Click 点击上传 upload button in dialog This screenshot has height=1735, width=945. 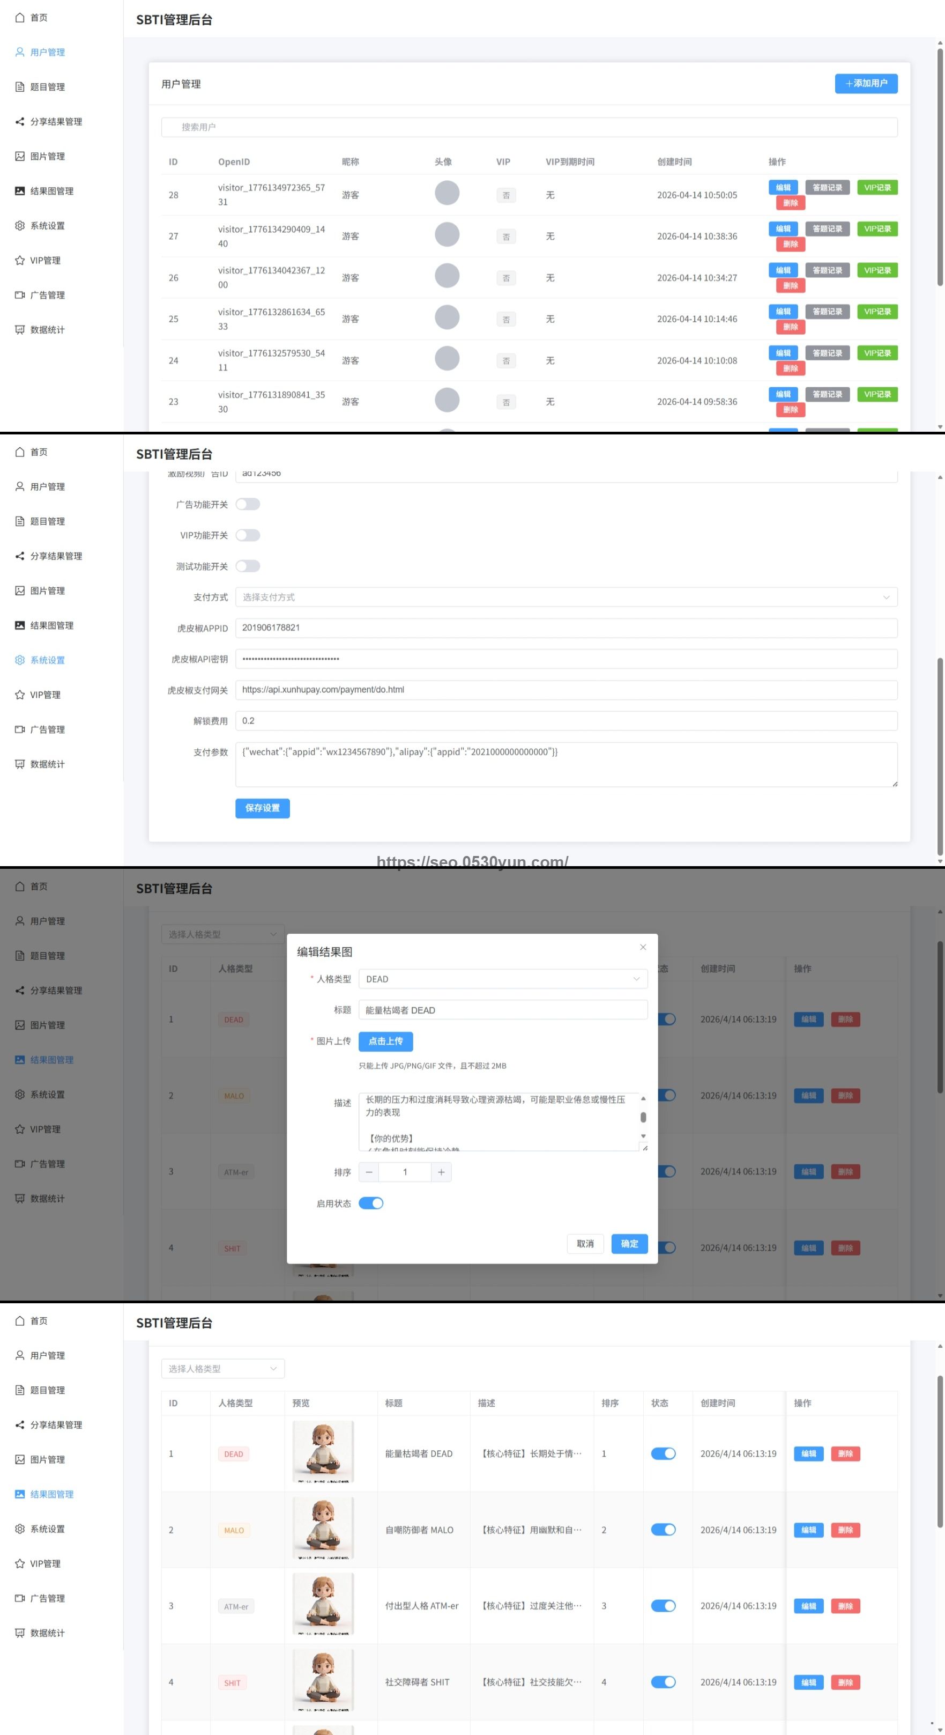386,1042
